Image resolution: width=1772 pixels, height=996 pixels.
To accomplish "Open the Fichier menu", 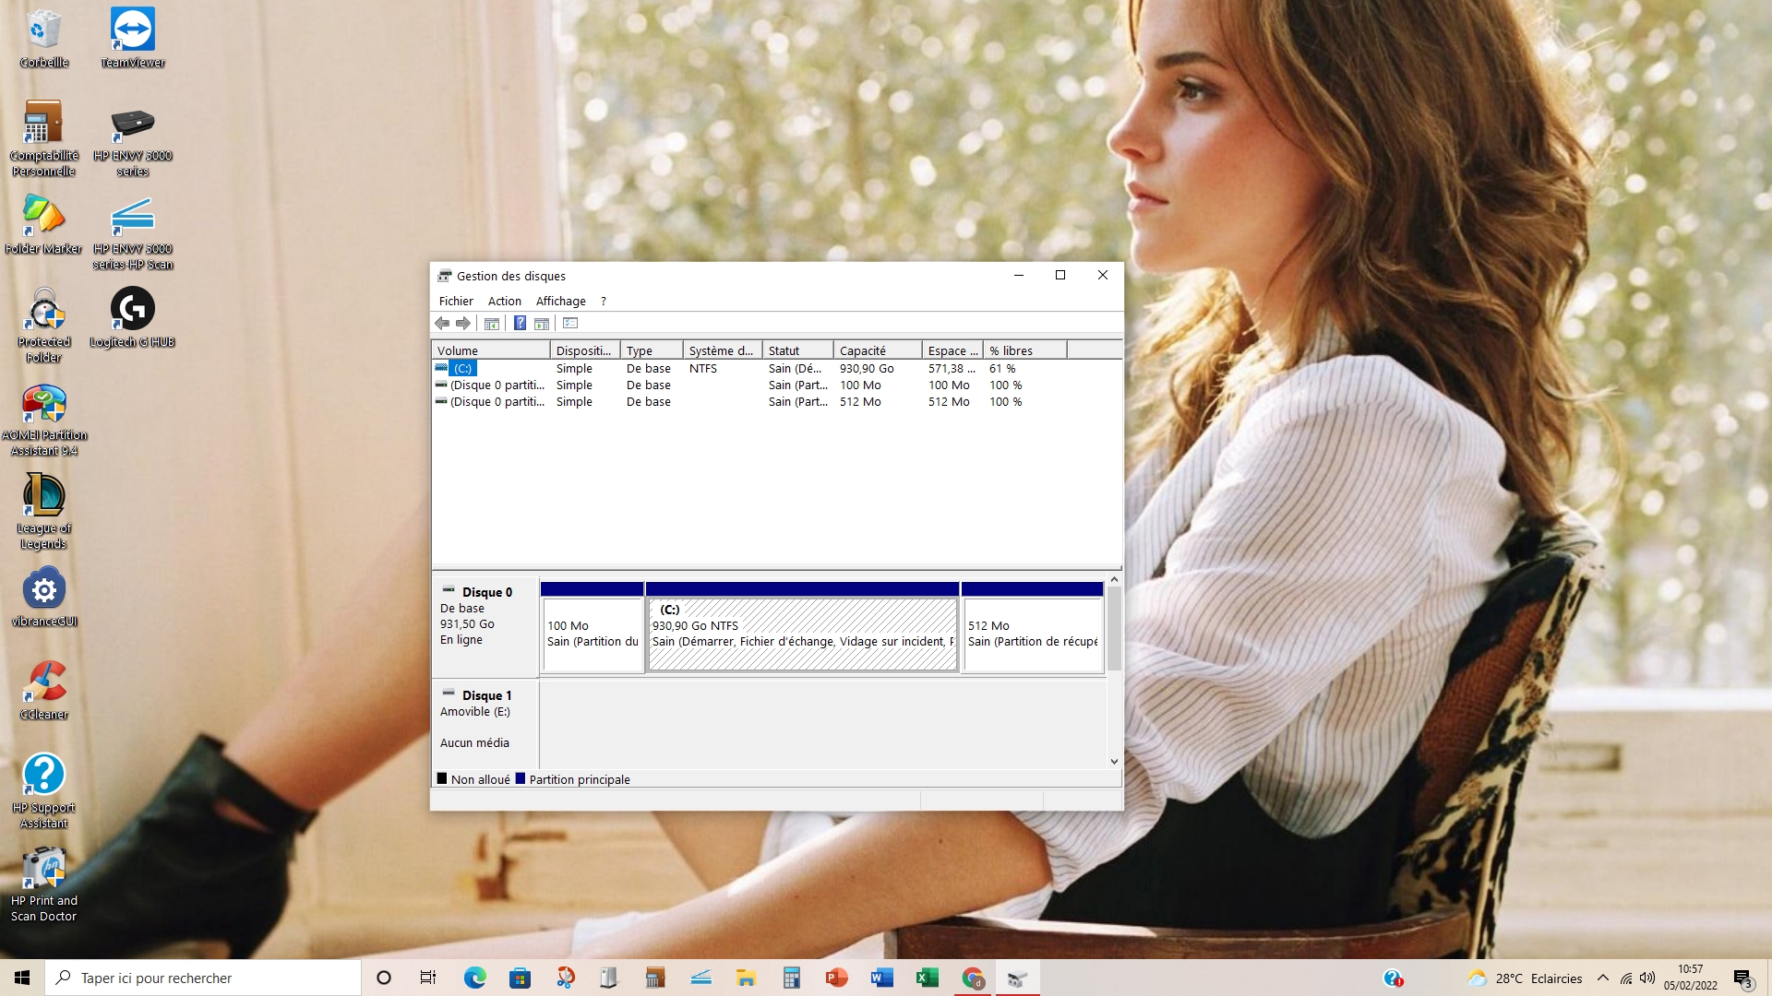I will (456, 302).
